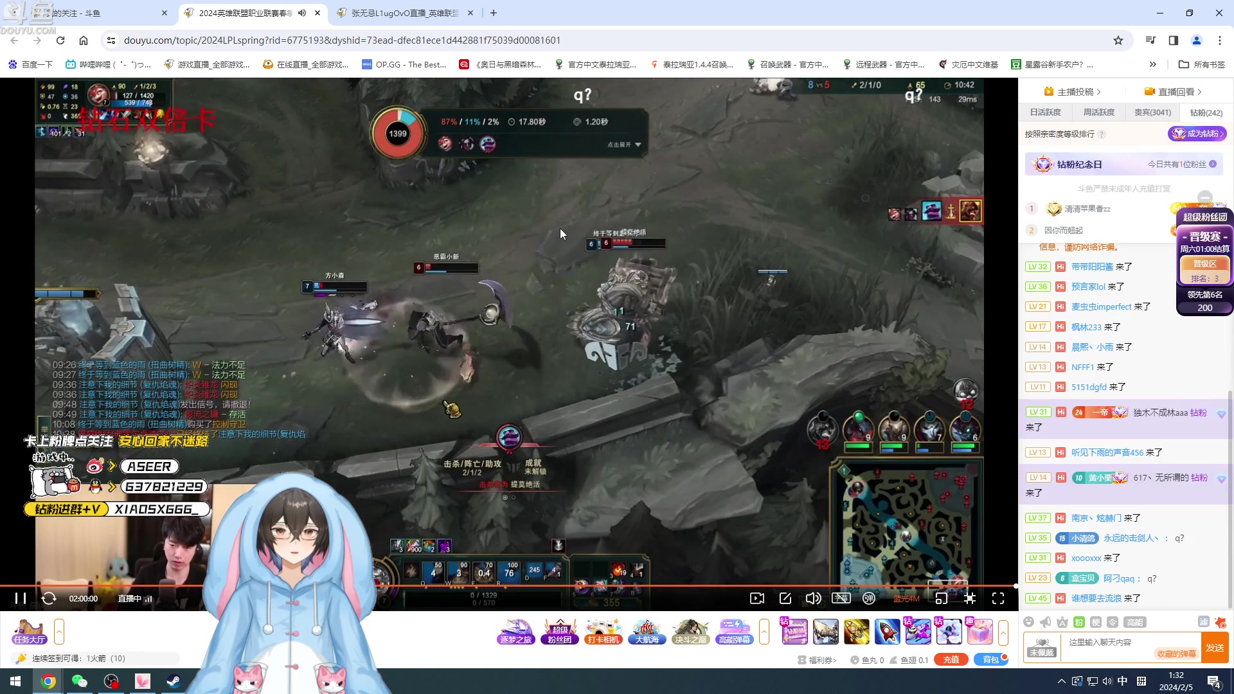Open 所有书签 all bookmarks folder
This screenshot has width=1234, height=694.
(x=1202, y=64)
